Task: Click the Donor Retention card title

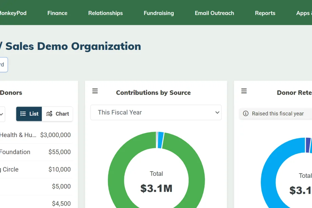Action: pos(294,93)
